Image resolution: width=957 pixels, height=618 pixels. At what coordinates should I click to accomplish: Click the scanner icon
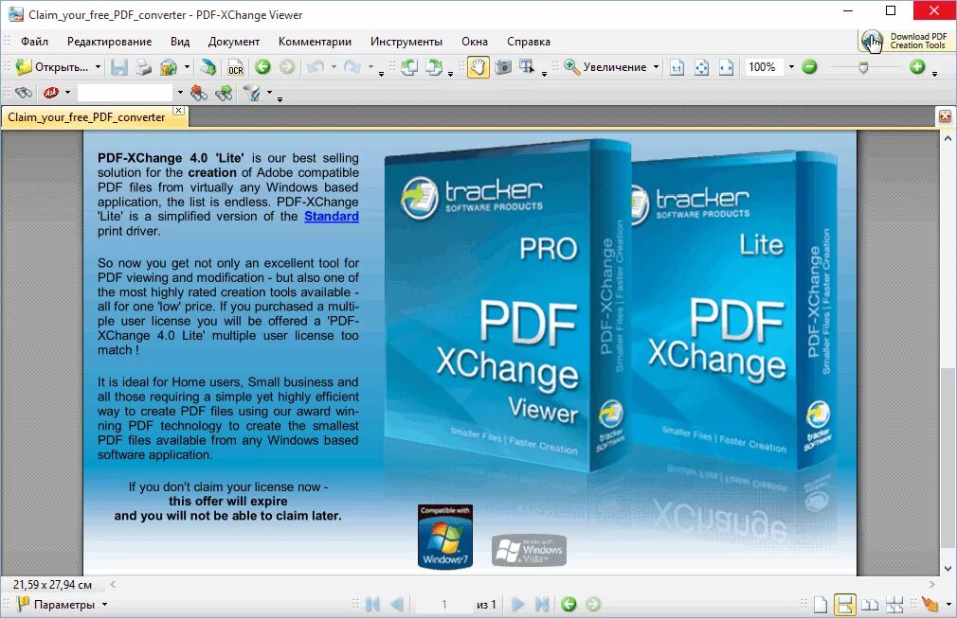coord(208,67)
